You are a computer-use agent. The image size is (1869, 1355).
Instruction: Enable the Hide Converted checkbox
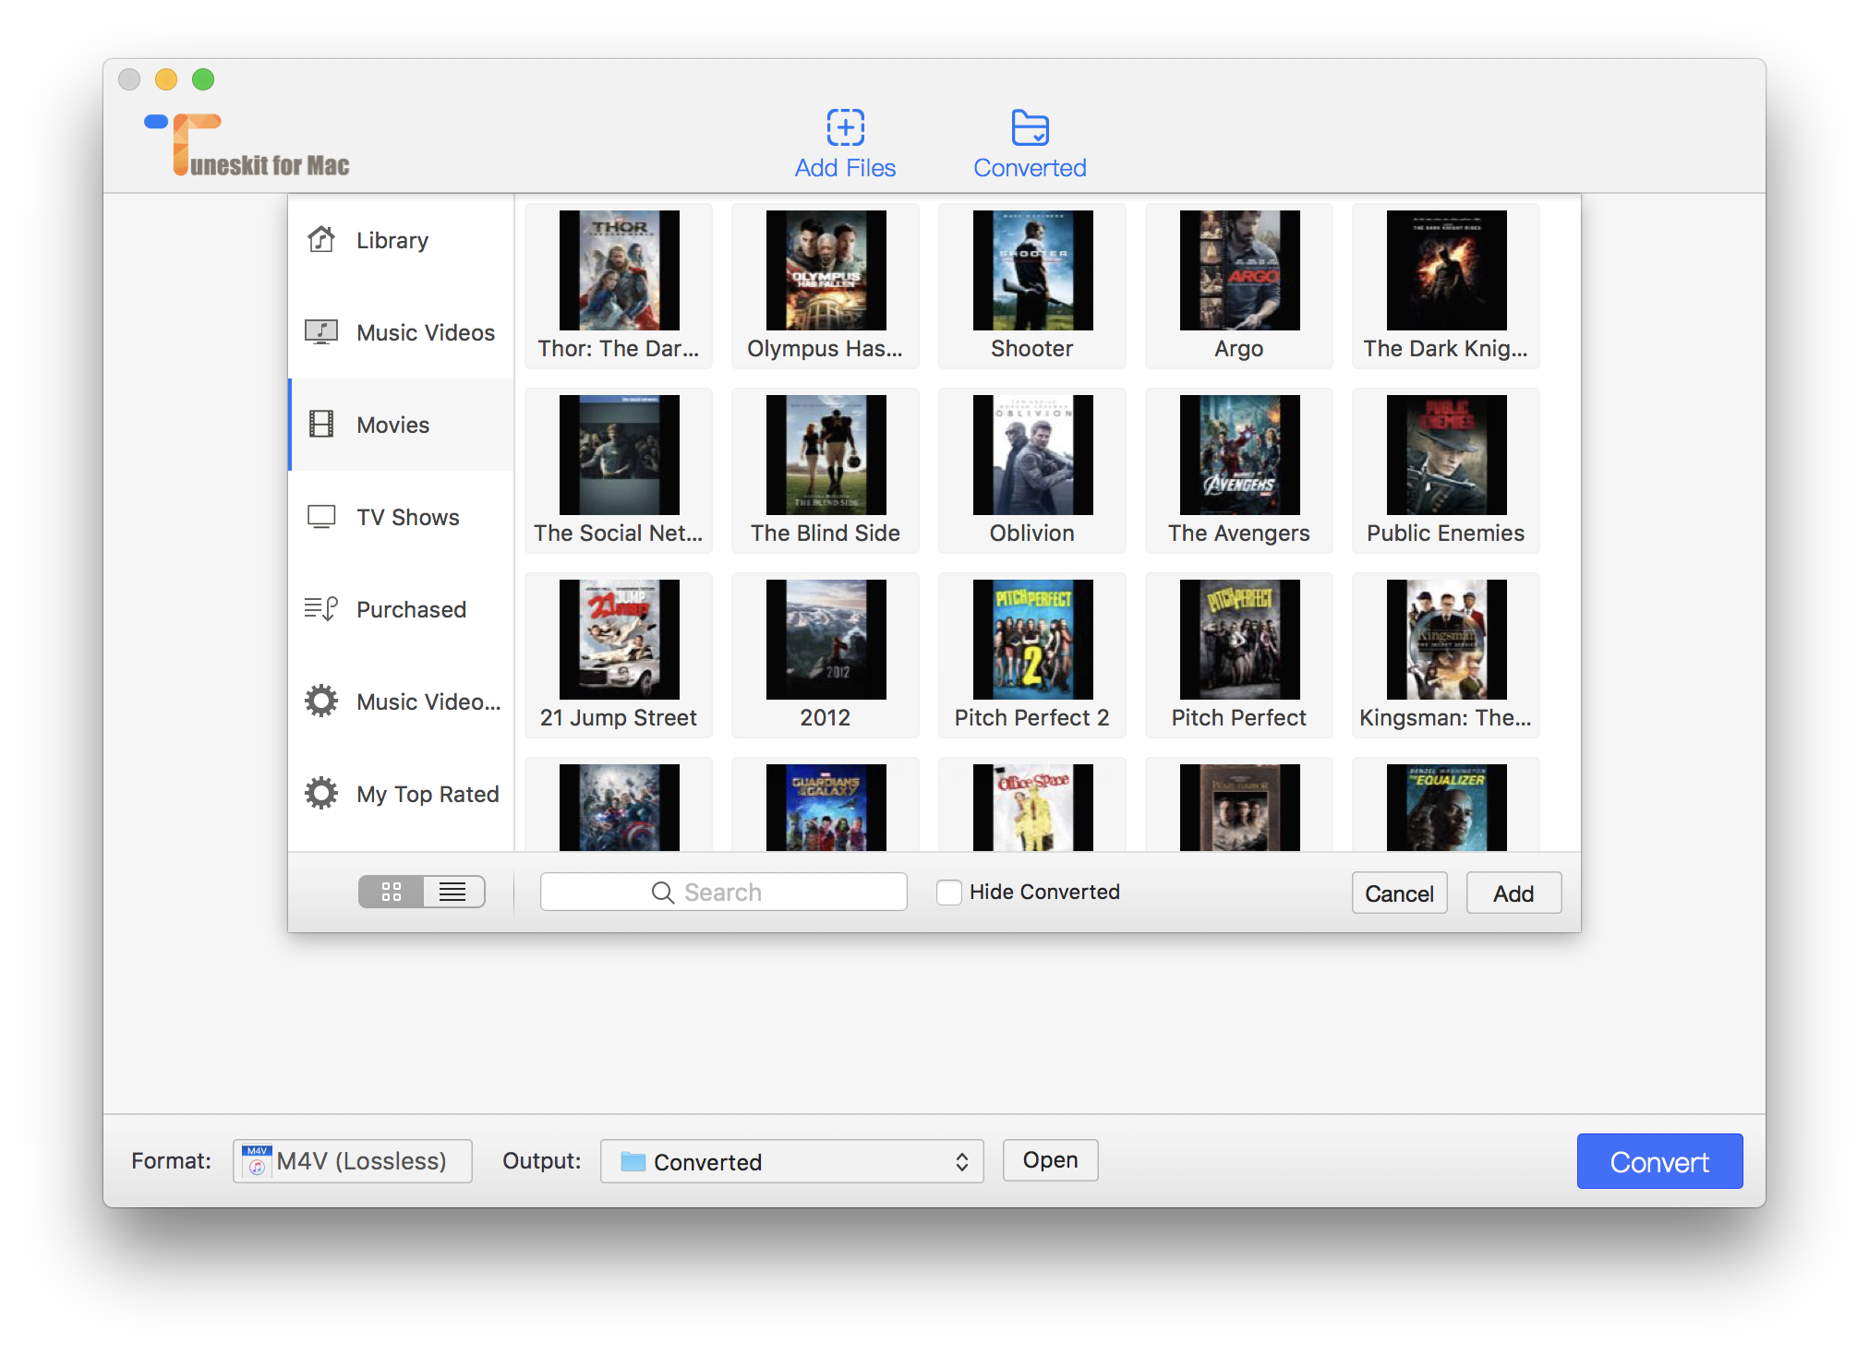[949, 893]
